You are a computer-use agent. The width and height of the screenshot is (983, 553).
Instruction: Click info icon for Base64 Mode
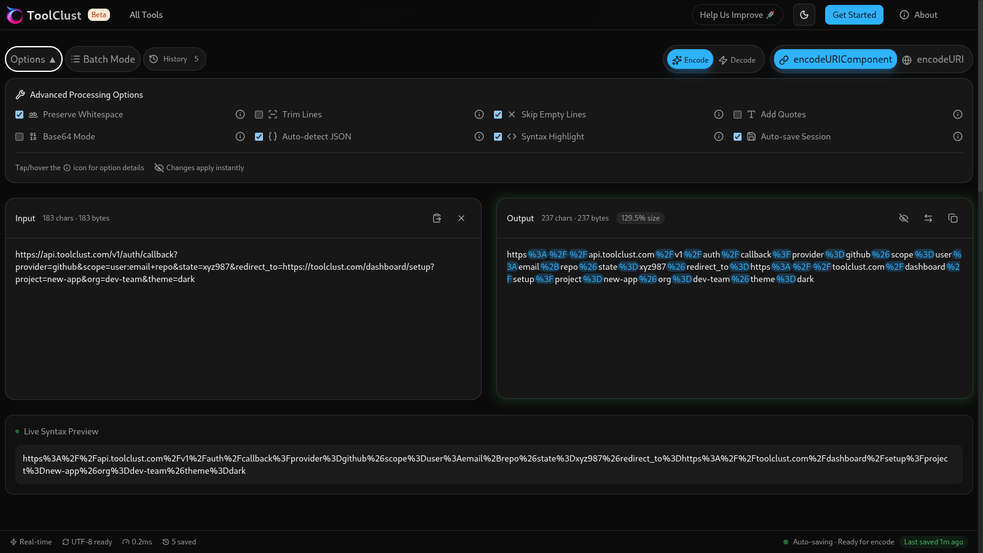240,136
